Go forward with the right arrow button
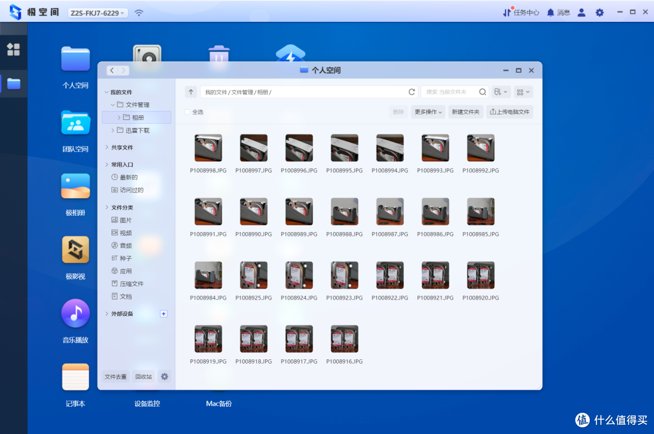Viewport: 654px width, 434px height. point(124,70)
